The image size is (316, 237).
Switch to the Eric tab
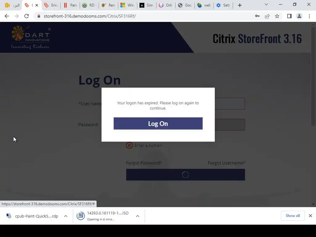pos(51,5)
